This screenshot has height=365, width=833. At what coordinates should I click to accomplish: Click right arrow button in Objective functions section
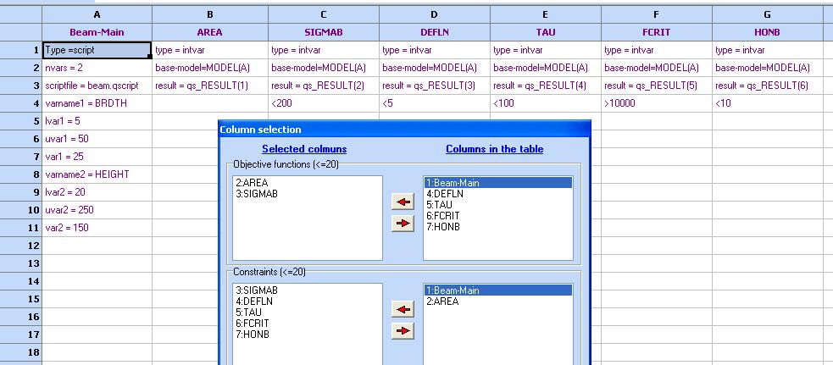(x=403, y=224)
